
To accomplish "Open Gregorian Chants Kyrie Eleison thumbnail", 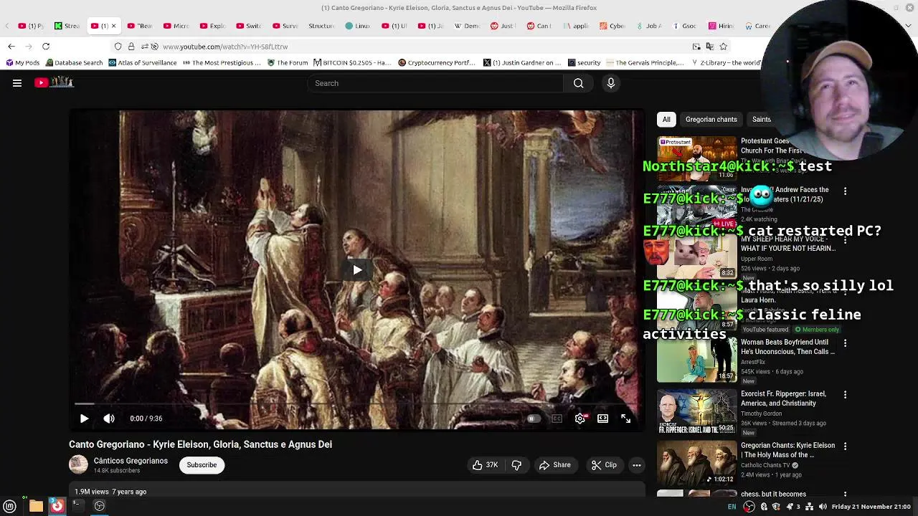I will pyautogui.click(x=696, y=464).
